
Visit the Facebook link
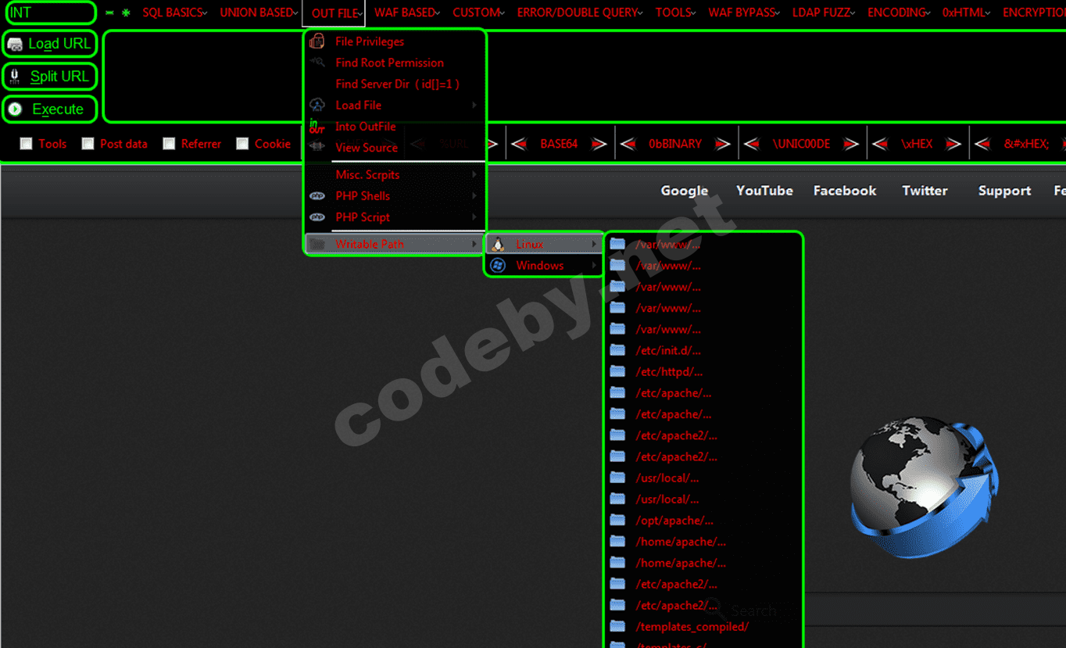845,191
